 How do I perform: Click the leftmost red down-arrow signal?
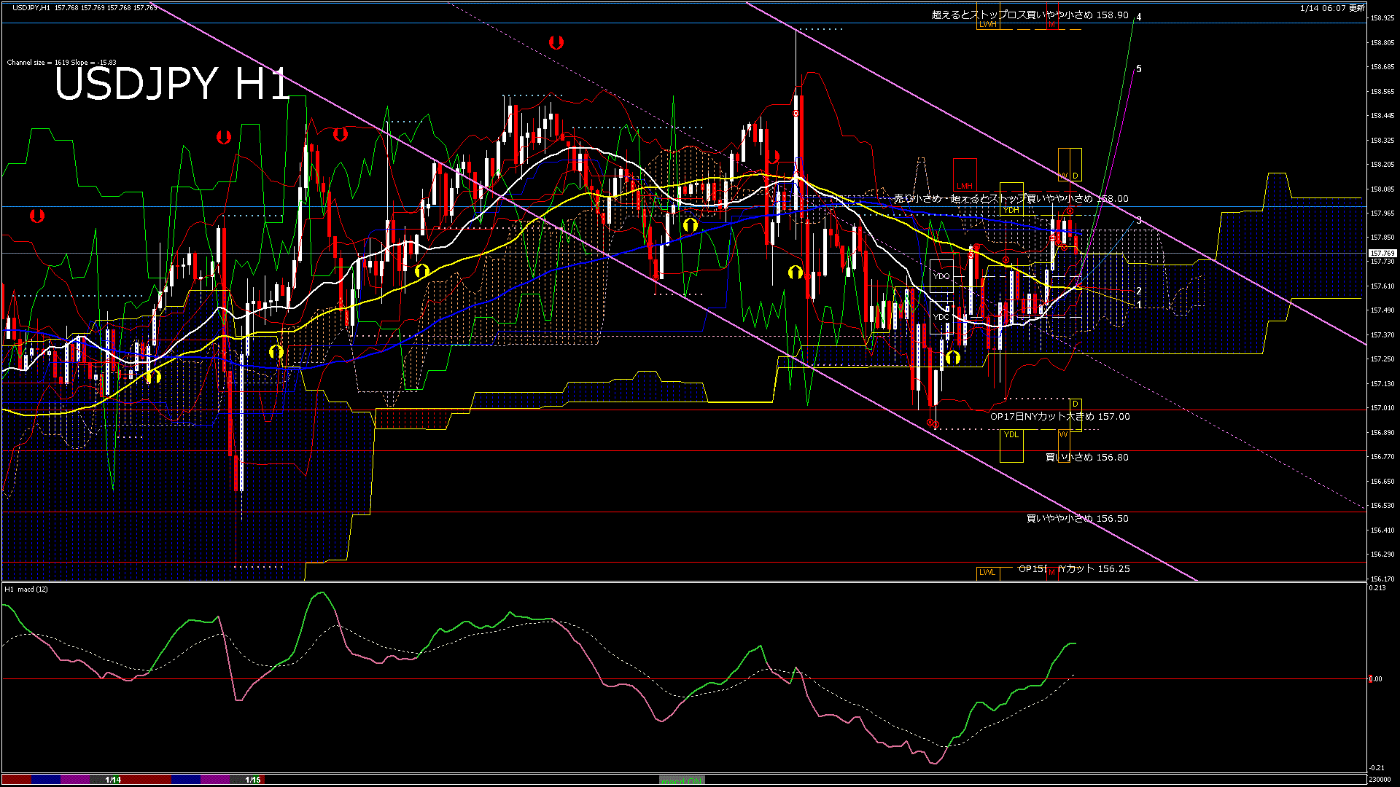(36, 216)
